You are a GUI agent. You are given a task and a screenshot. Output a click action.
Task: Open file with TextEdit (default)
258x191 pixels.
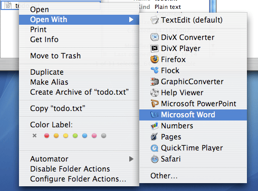click(193, 20)
